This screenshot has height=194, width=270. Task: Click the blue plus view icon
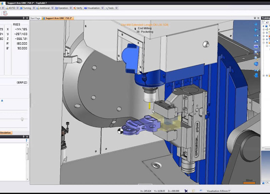coord(256,24)
